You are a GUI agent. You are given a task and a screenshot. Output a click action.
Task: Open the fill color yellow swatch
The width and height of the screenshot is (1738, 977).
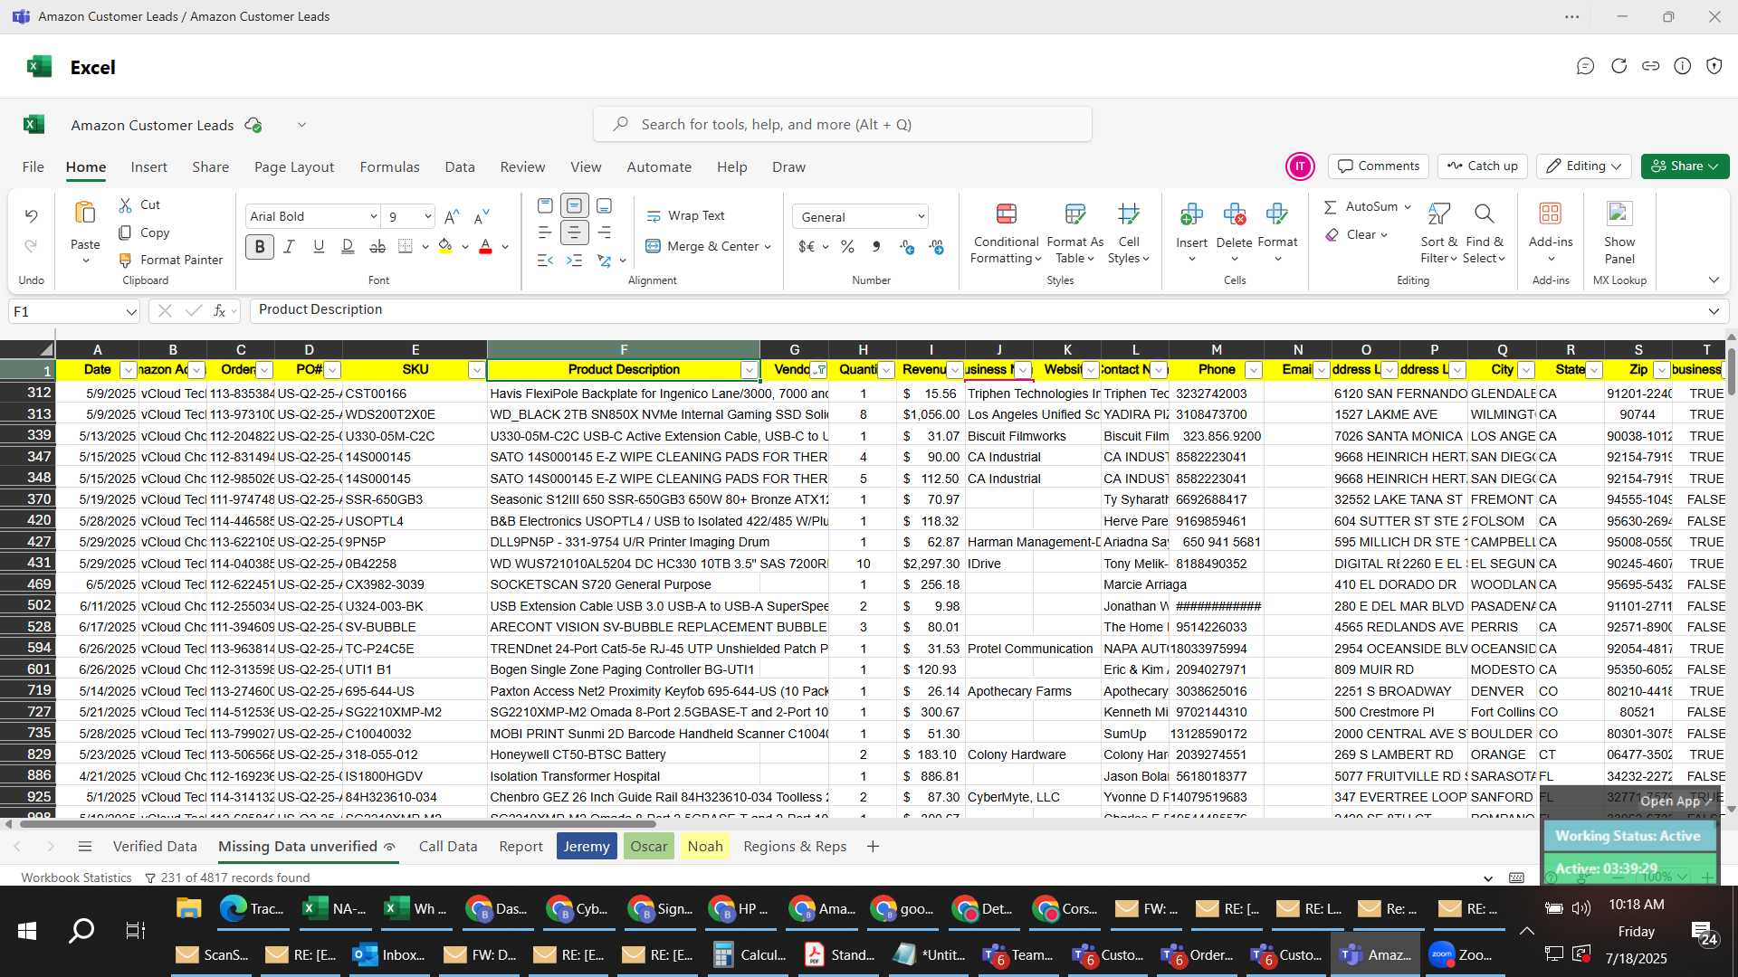point(444,246)
